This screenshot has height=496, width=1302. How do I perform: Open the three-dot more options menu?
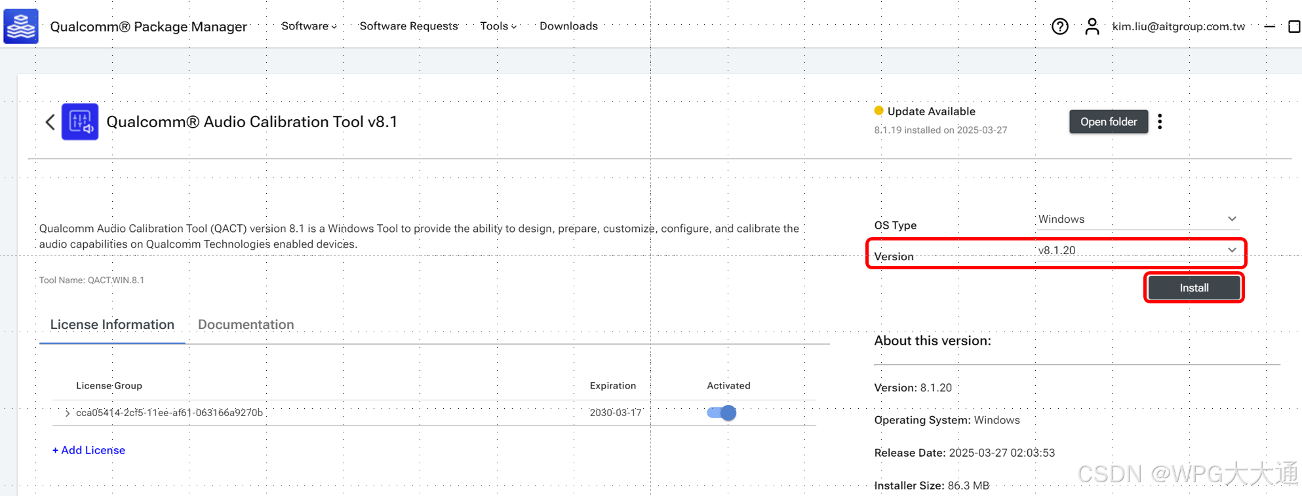[1160, 122]
